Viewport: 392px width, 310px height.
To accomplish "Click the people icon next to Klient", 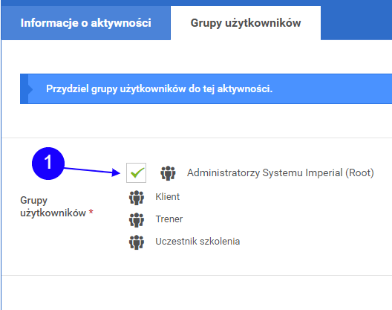I will tap(137, 198).
